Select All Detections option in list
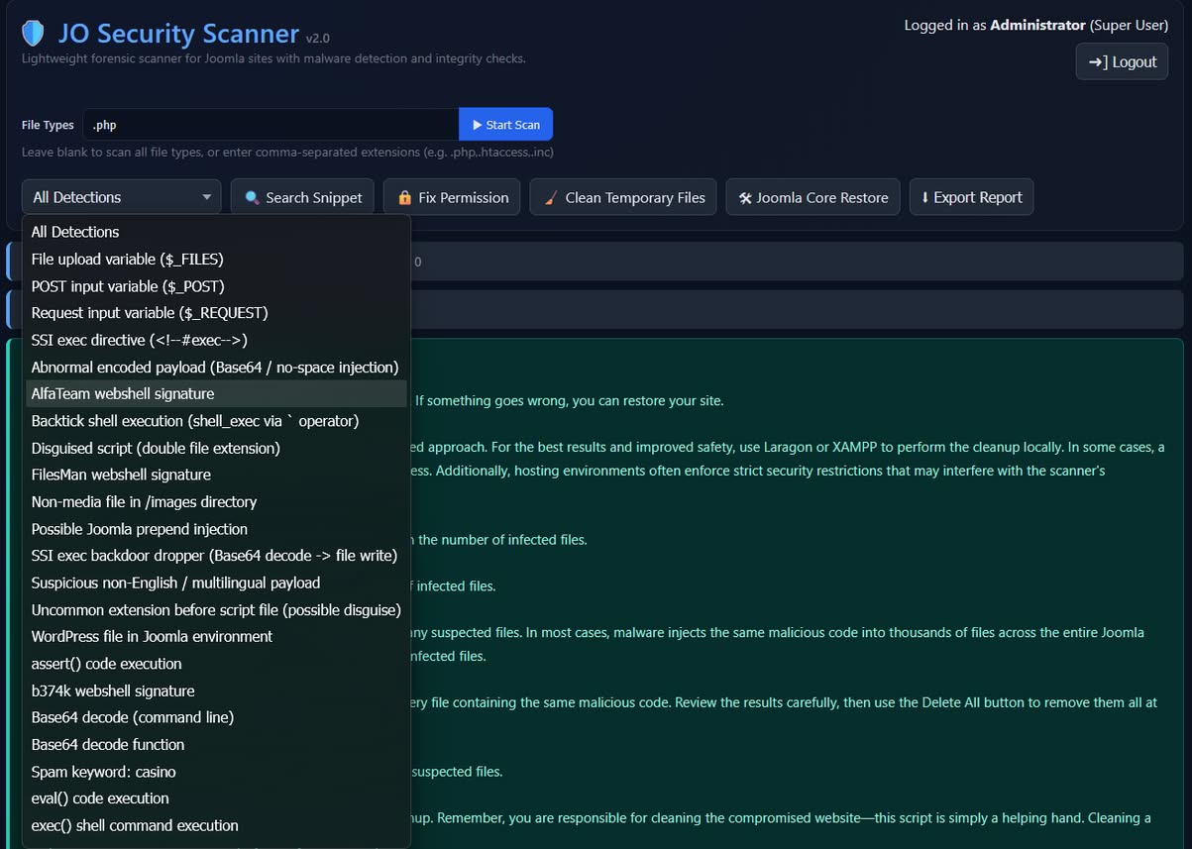1192x849 pixels. (x=217, y=232)
